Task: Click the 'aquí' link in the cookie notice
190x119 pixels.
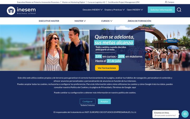Action: (134, 87)
